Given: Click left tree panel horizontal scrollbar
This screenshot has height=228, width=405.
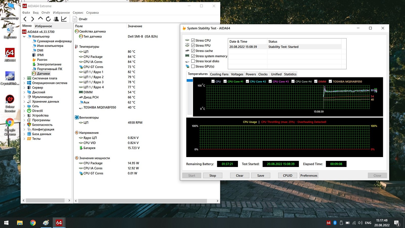Looking at the screenshot, I should [45, 200].
